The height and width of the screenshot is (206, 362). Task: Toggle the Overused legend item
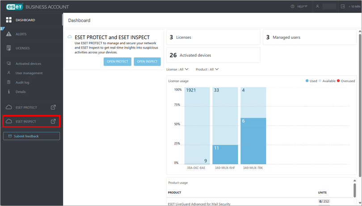[x=346, y=81]
